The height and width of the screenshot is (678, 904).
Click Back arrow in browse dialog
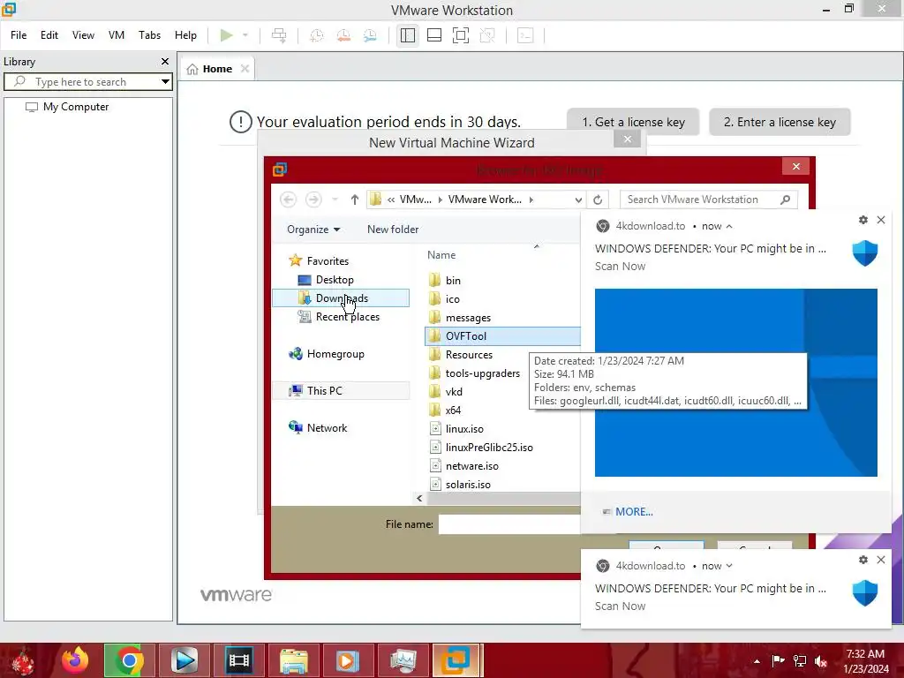coord(289,200)
